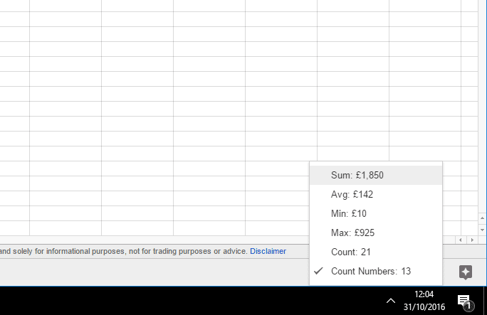Open the Disclaimer link

268,251
